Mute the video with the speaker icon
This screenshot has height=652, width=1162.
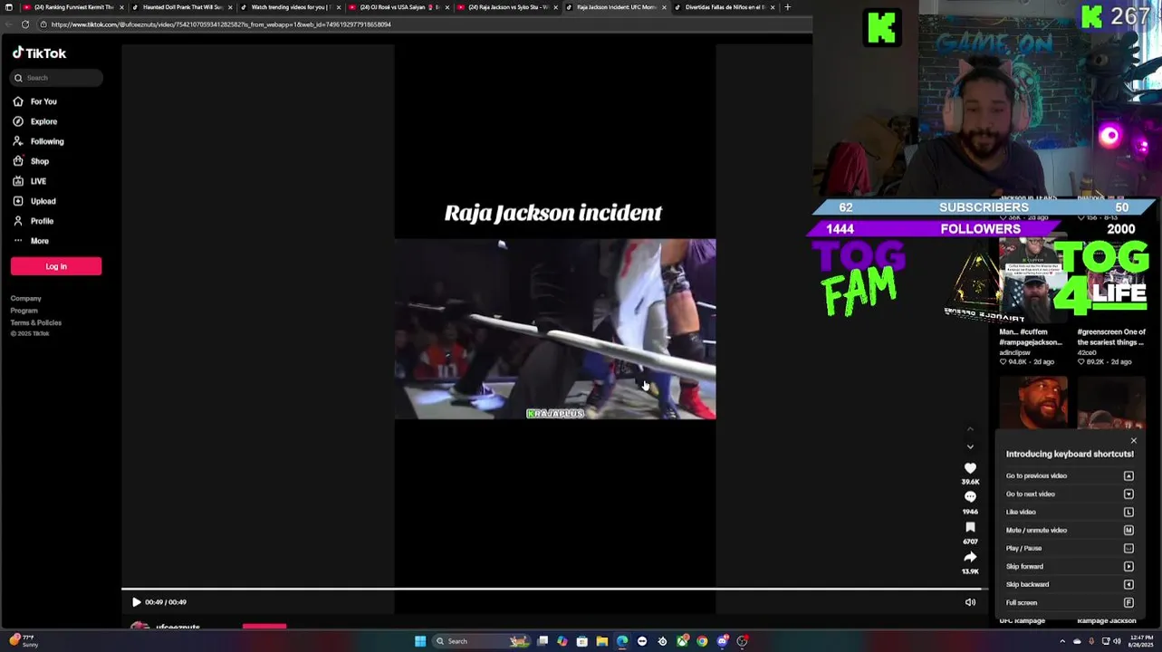point(970,602)
